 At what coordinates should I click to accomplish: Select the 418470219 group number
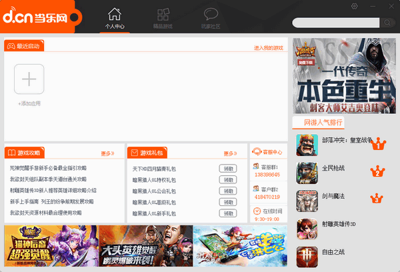click(267, 197)
